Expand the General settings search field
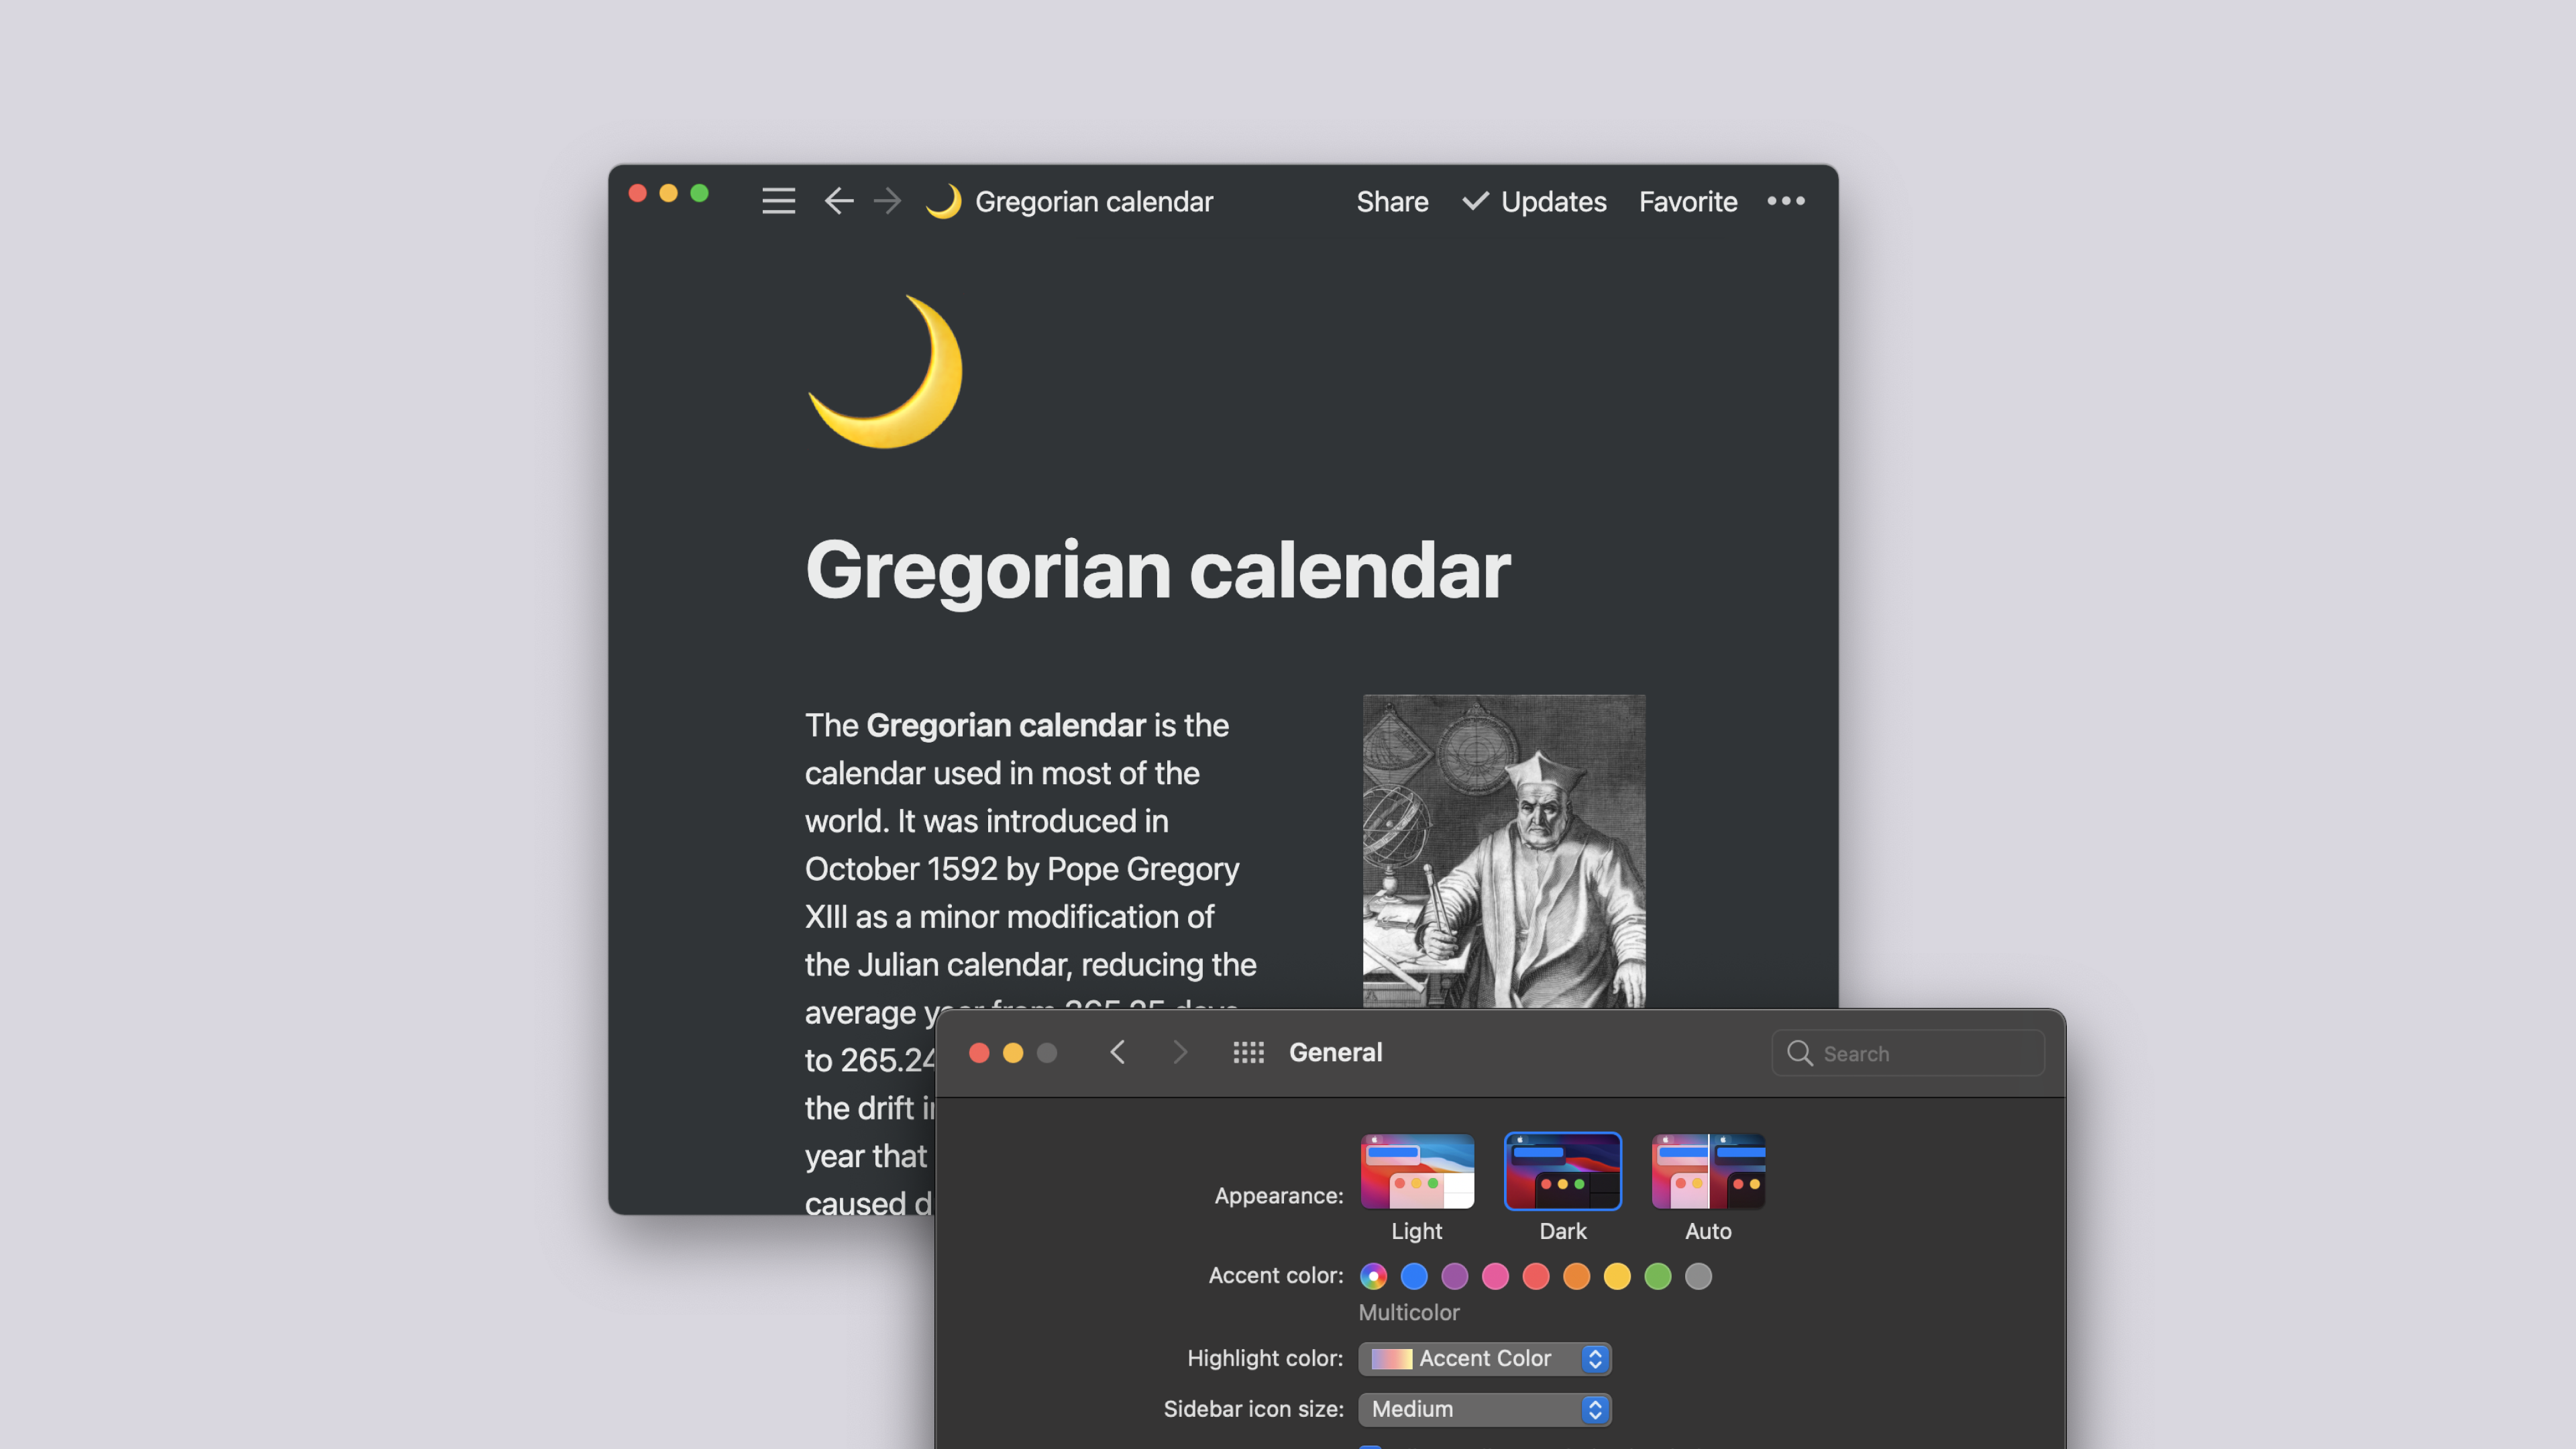The height and width of the screenshot is (1449, 2576). 1911,1053
